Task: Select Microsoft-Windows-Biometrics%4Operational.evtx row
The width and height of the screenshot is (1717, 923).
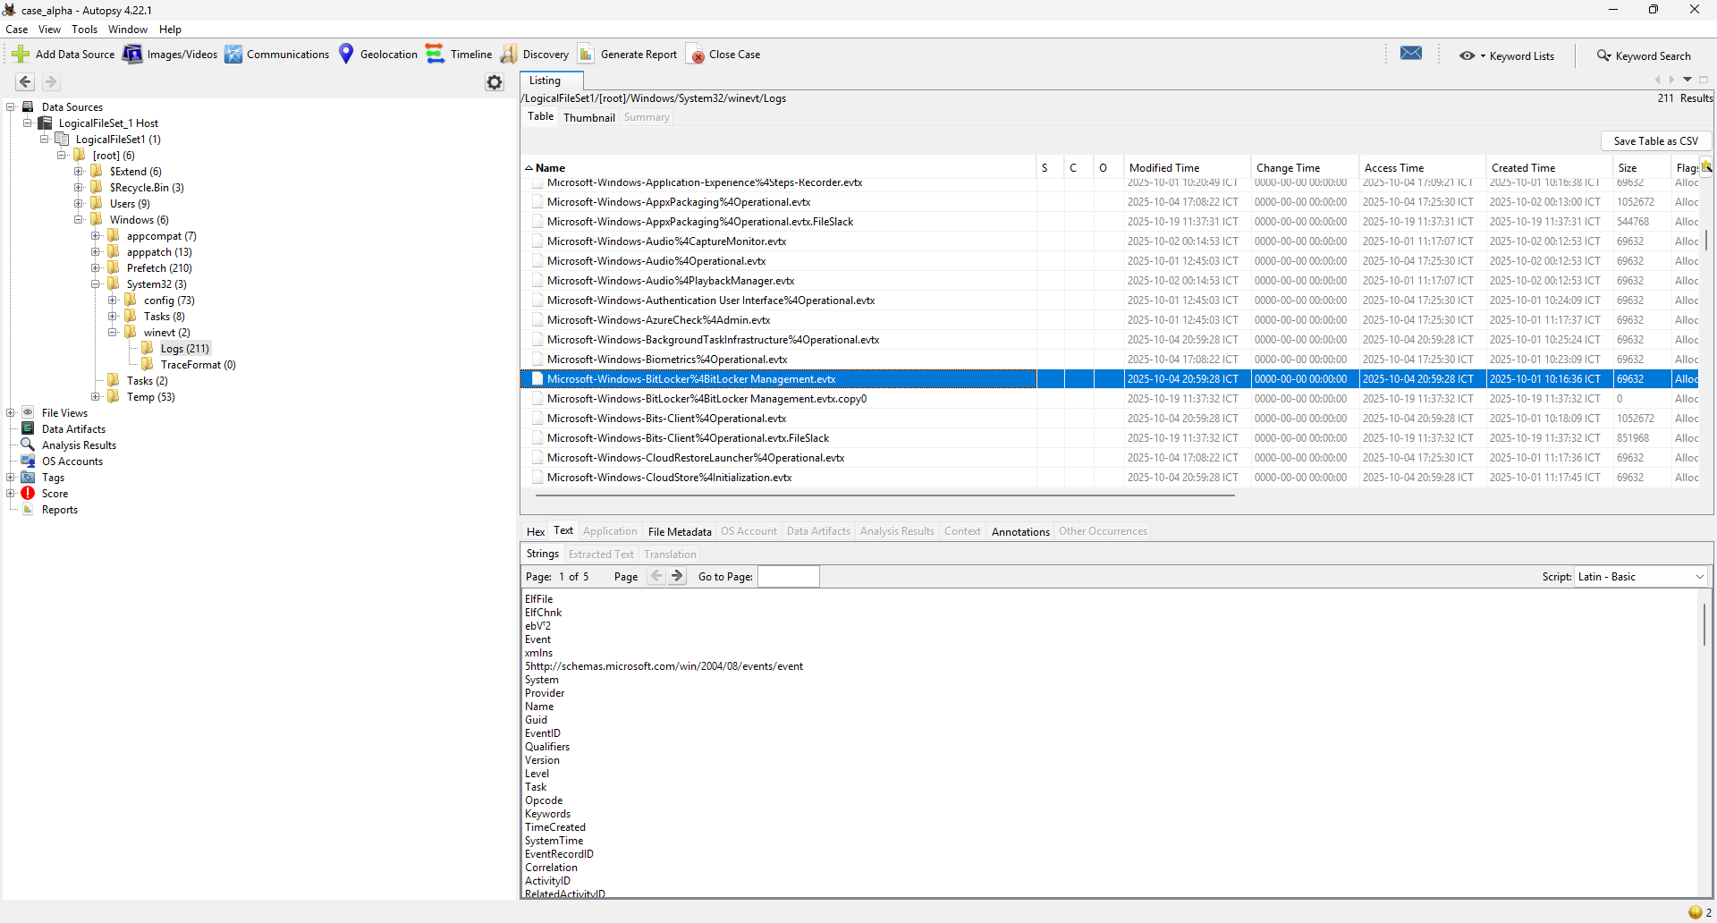Action: click(1109, 360)
